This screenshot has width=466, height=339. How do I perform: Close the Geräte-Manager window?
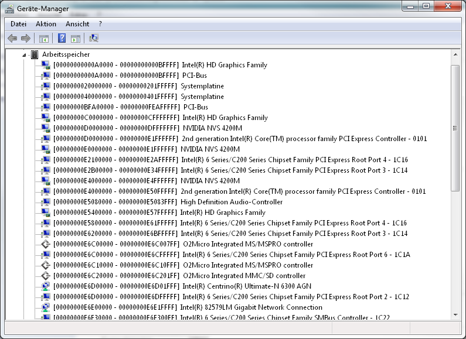448,6
